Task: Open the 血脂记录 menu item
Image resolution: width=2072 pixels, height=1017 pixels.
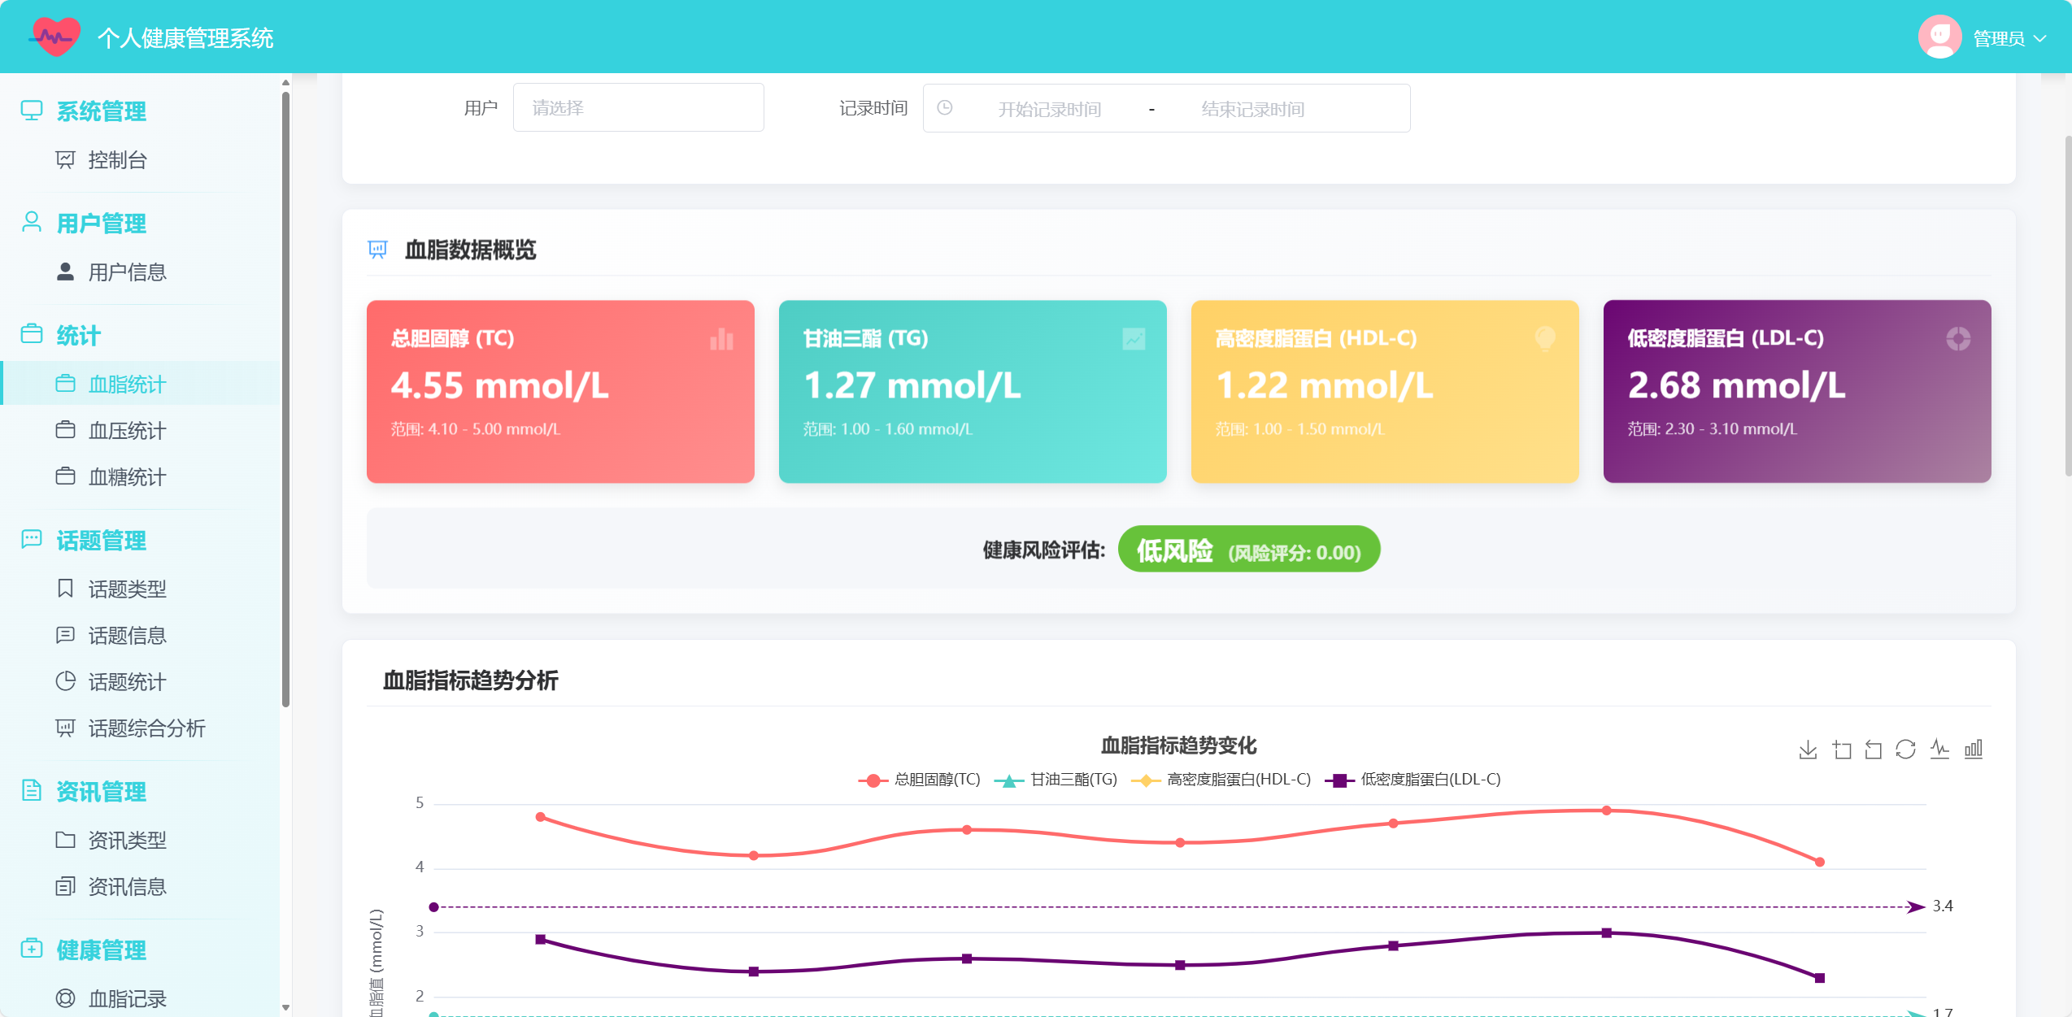Action: (140, 998)
